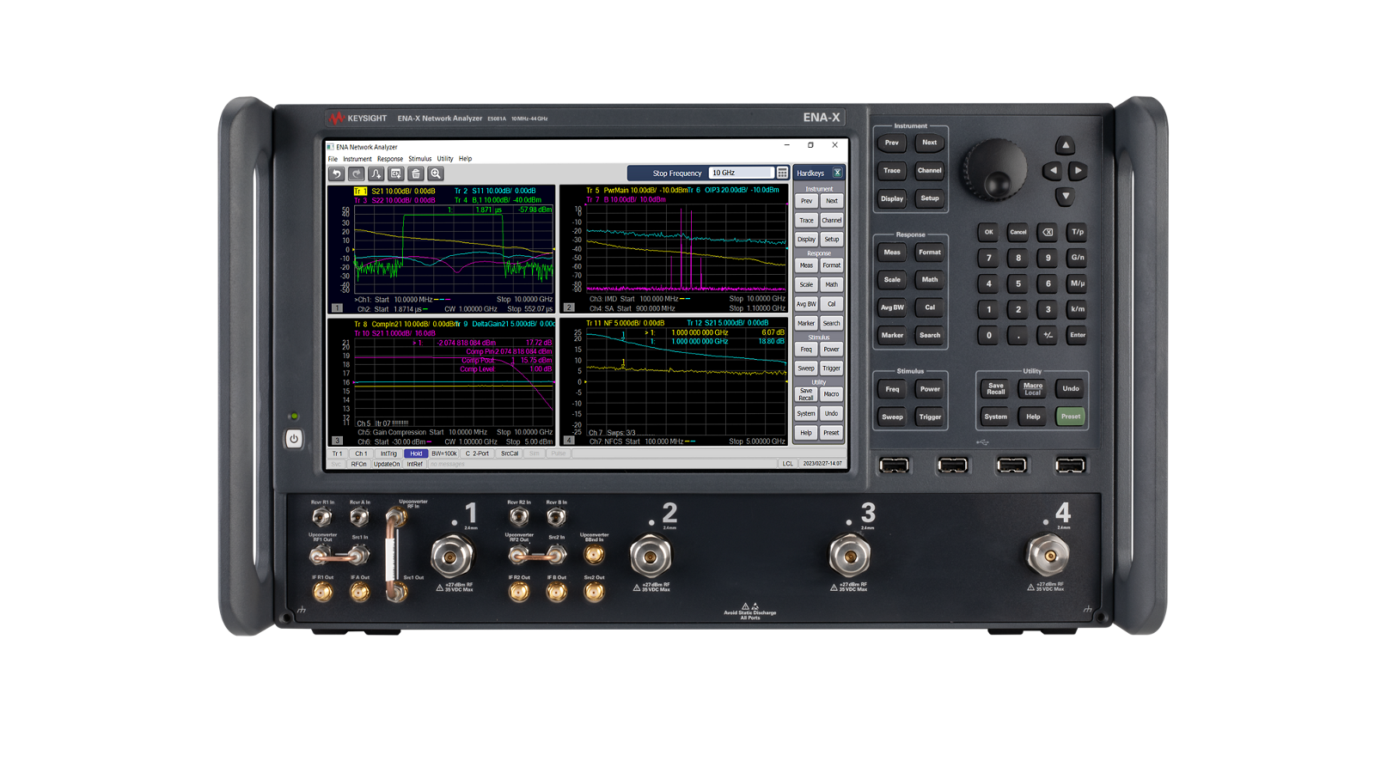The image size is (1375, 773).
Task: Click the Stop Frequency 10 GHz input field
Action: click(x=741, y=173)
